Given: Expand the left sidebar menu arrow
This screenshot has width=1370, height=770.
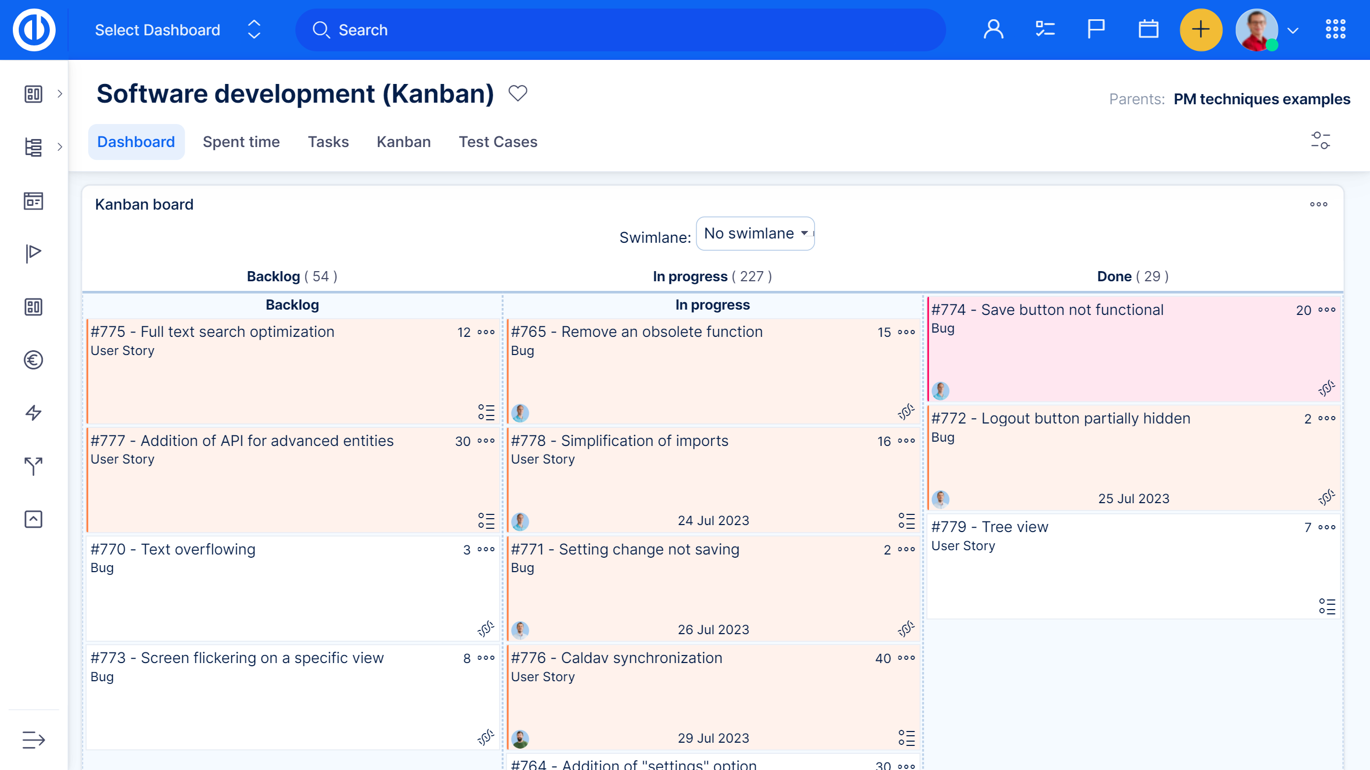Looking at the screenshot, I should click(33, 740).
